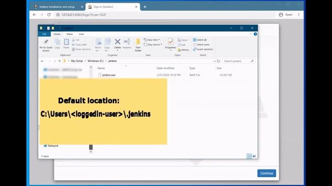Click My Comp in breadcrumb
332x186 pixels.
(x=77, y=61)
